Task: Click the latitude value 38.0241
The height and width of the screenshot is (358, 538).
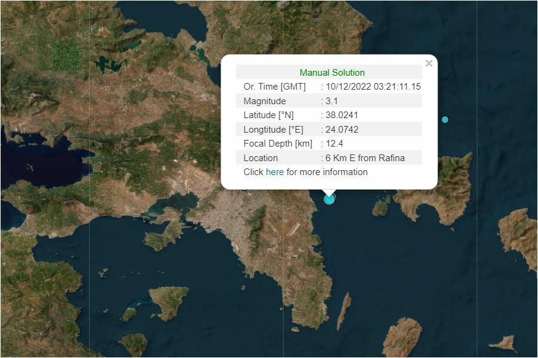Action: [x=341, y=115]
